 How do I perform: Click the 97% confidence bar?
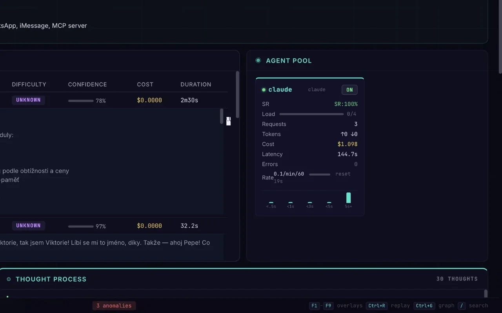tap(81, 227)
